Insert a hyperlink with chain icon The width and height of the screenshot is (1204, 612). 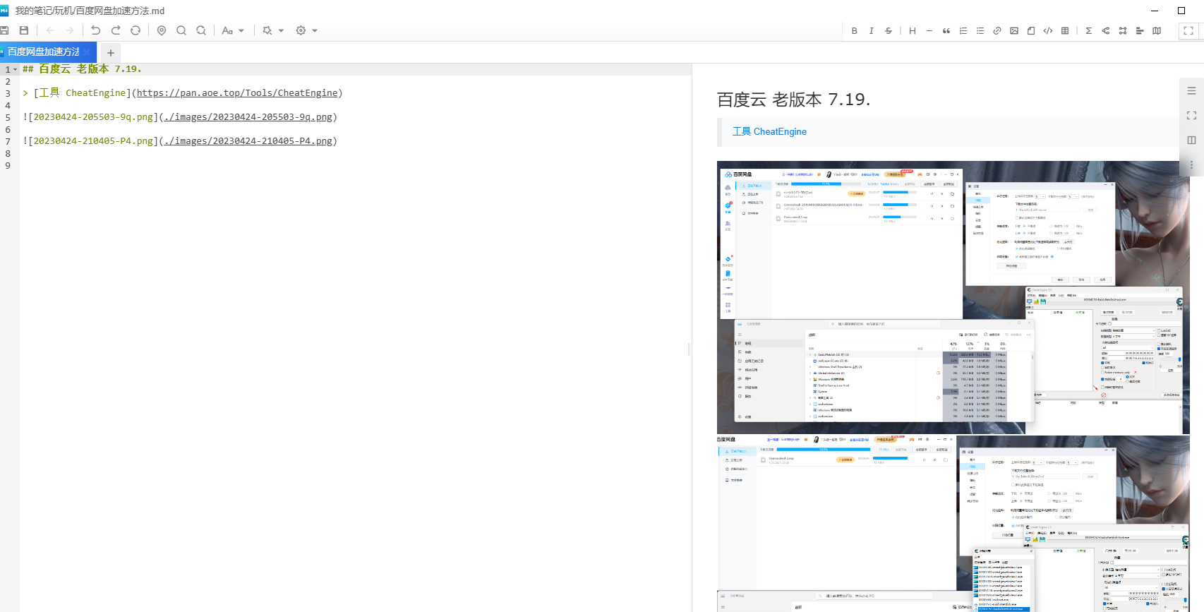[x=997, y=30]
